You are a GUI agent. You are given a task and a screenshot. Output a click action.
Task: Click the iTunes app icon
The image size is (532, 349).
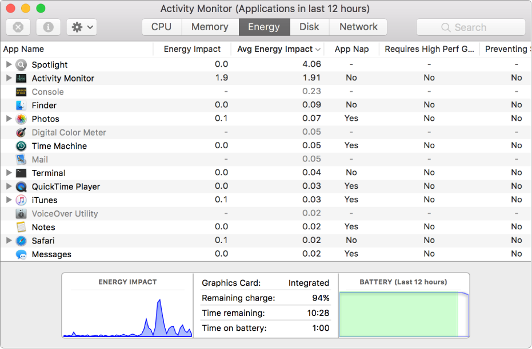click(21, 200)
